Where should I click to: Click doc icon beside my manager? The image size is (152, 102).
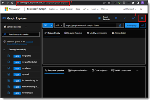9,93
